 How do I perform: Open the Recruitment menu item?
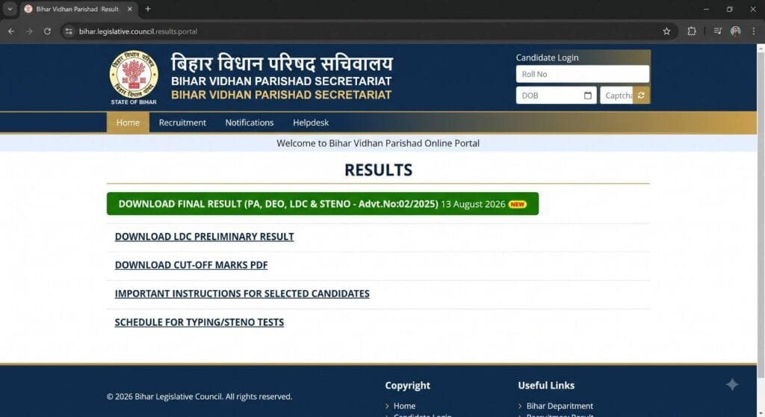182,123
